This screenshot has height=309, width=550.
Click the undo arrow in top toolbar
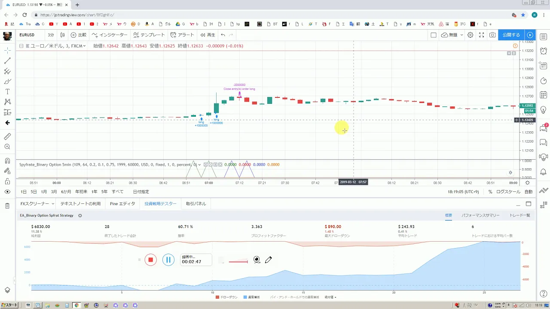[223, 35]
